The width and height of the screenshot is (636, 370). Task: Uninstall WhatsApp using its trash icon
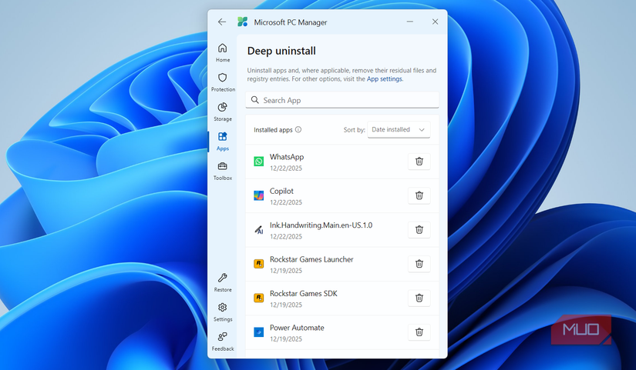tap(419, 162)
